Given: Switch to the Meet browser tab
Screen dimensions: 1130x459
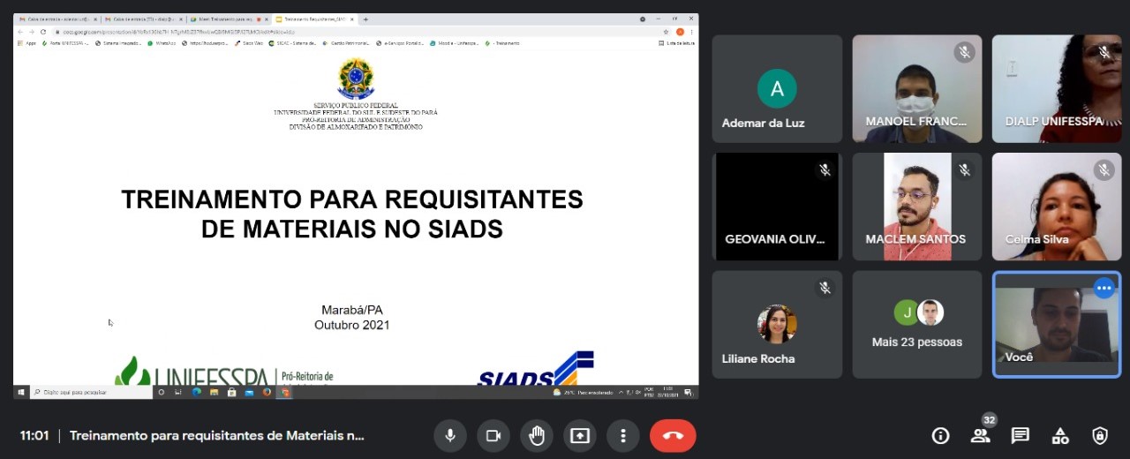Looking at the screenshot, I should pos(228,19).
